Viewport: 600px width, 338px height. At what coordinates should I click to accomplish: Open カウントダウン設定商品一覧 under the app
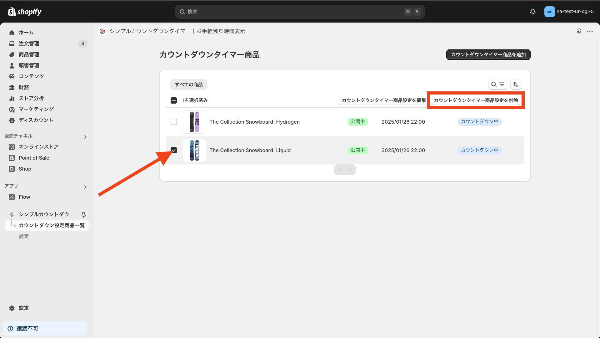51,225
